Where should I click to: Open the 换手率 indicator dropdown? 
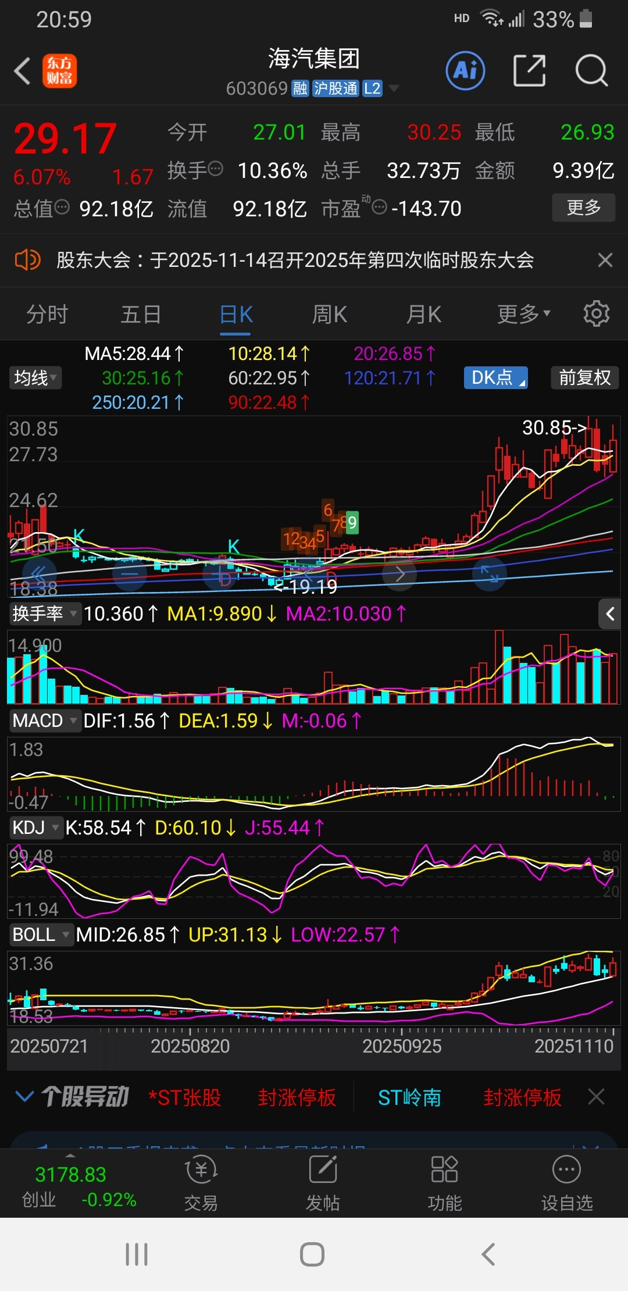45,614
